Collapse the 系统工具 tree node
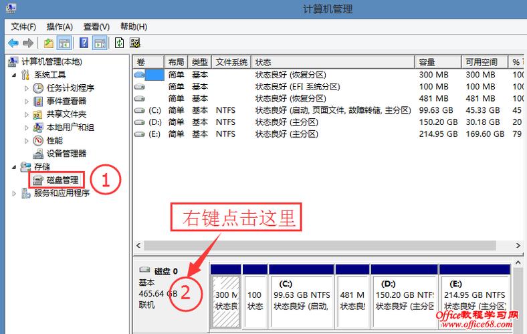The width and height of the screenshot is (527, 334). [14, 75]
